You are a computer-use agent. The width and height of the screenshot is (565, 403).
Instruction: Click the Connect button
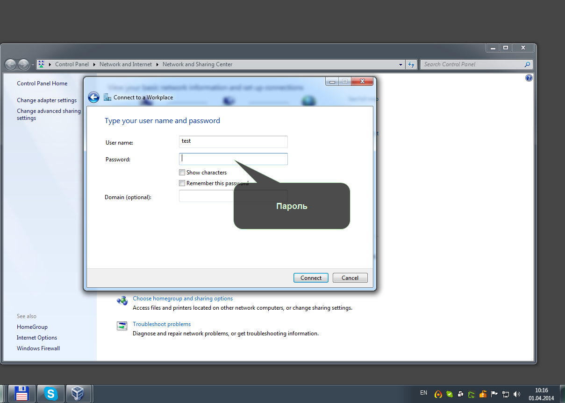[311, 278]
